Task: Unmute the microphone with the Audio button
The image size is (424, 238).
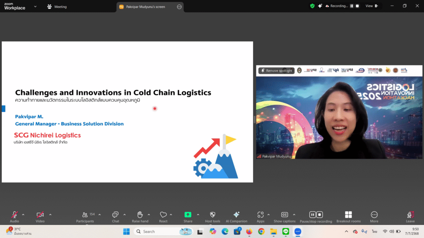Action: (14, 217)
